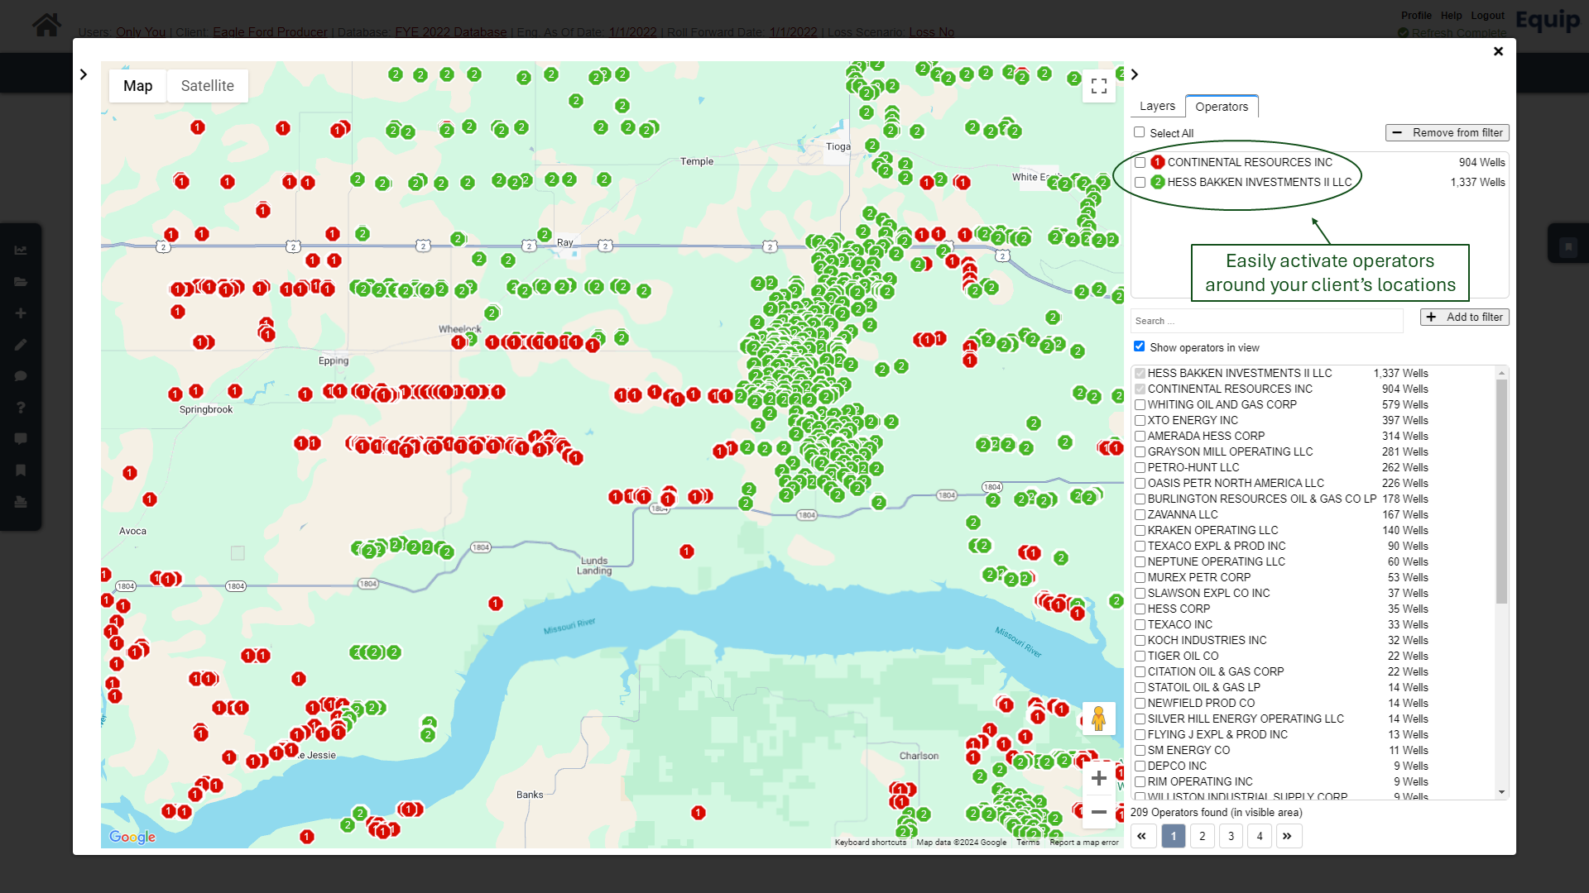Click the red Continental Resources marker icon
1589x893 pixels.
[x=1158, y=162]
